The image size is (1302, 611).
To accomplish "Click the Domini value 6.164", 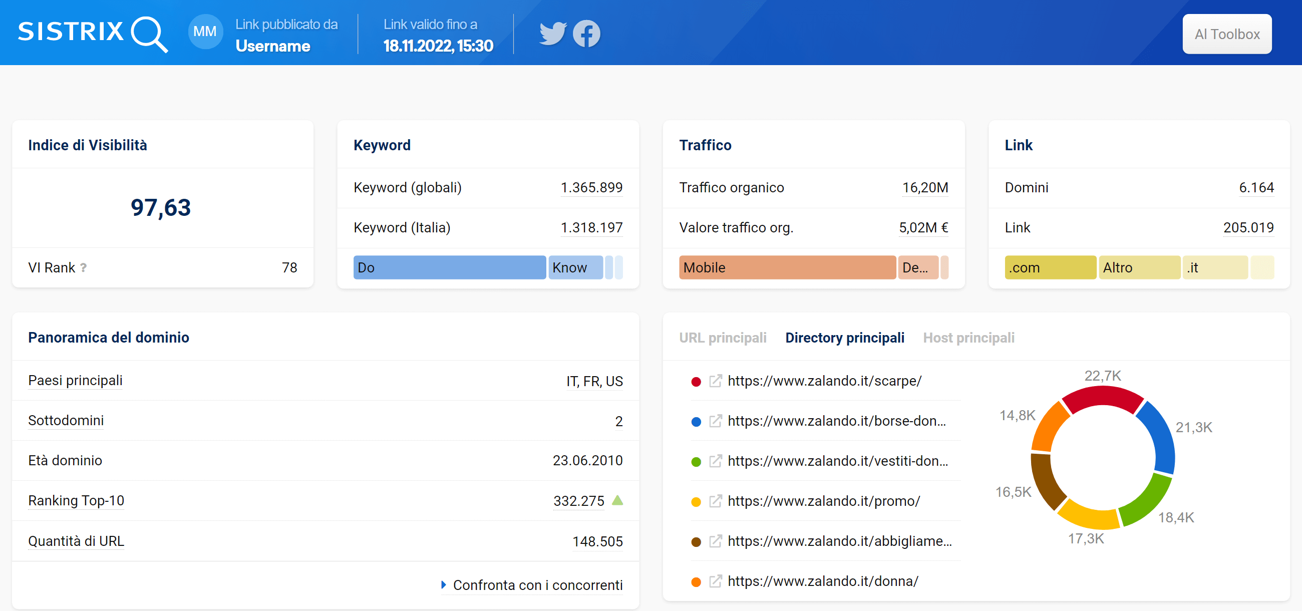I will click(x=1256, y=187).
